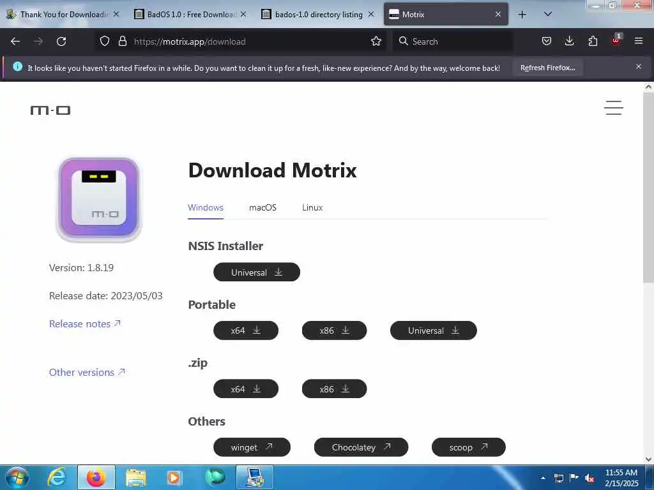Viewport: 654px width, 490px height.
Task: Open the winget install link
Action: click(252, 447)
